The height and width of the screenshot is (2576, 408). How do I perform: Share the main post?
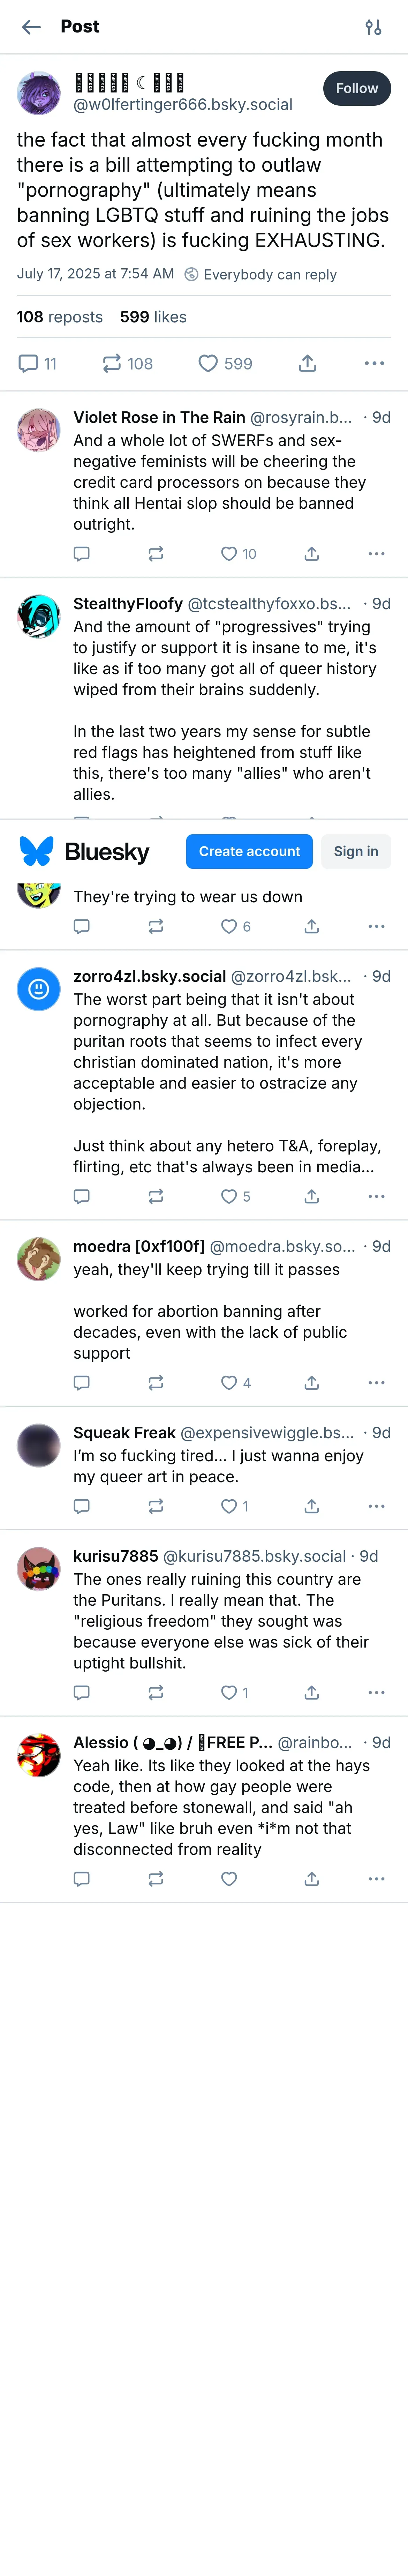click(307, 364)
